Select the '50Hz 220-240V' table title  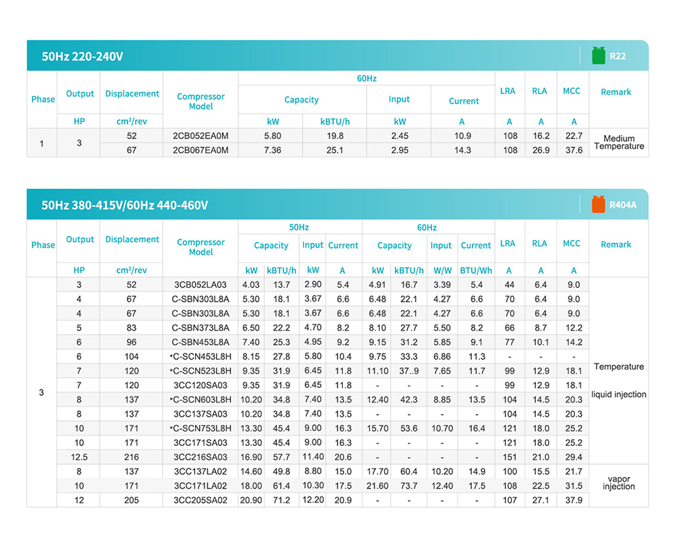[x=82, y=57]
